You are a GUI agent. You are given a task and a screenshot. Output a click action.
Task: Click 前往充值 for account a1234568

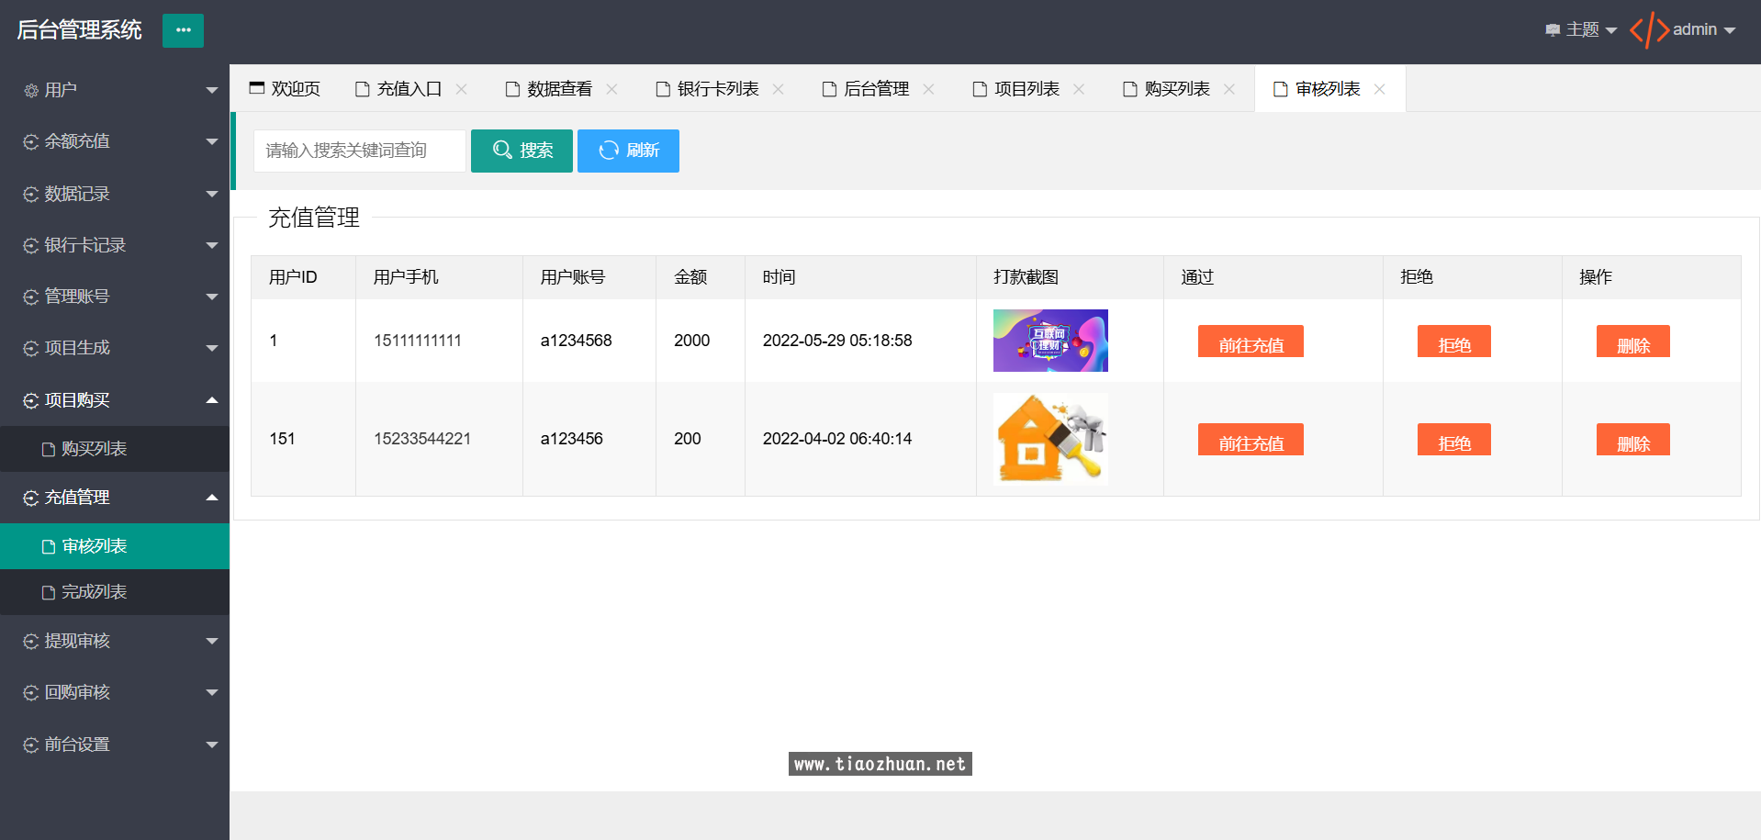click(1251, 342)
